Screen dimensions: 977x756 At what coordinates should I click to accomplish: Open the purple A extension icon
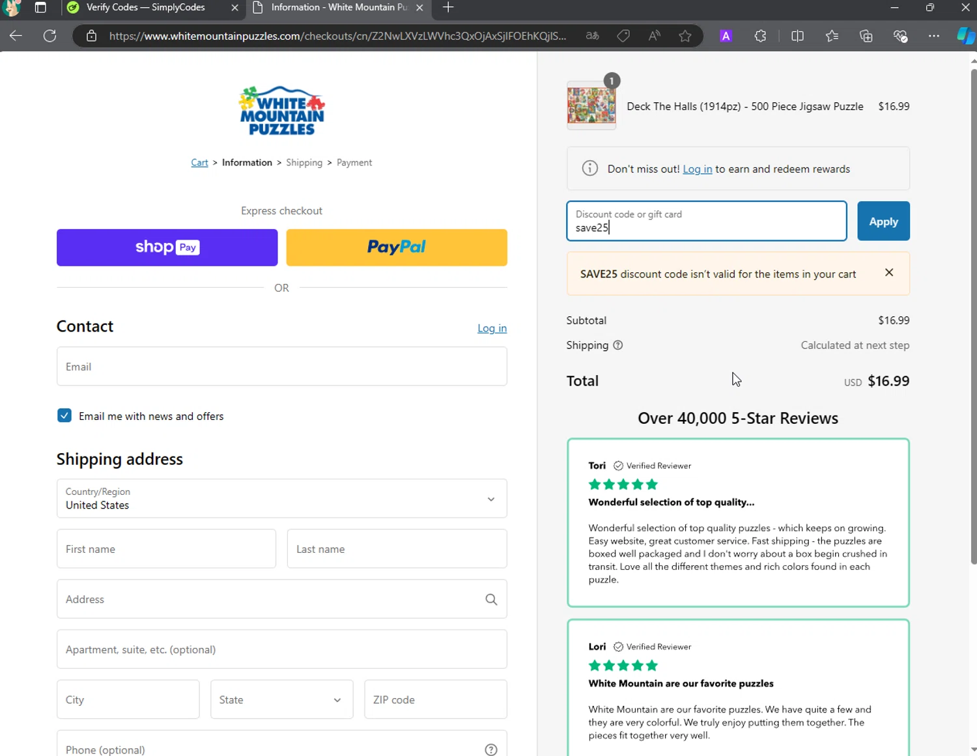coord(726,36)
